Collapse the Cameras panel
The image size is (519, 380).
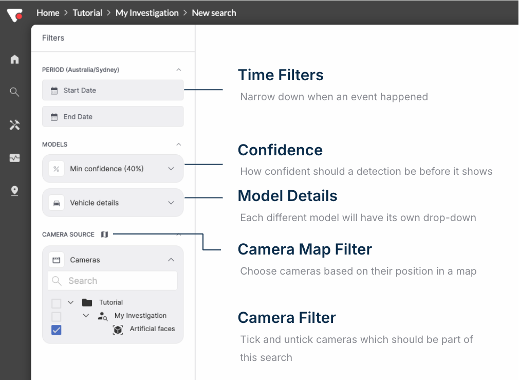click(x=171, y=260)
